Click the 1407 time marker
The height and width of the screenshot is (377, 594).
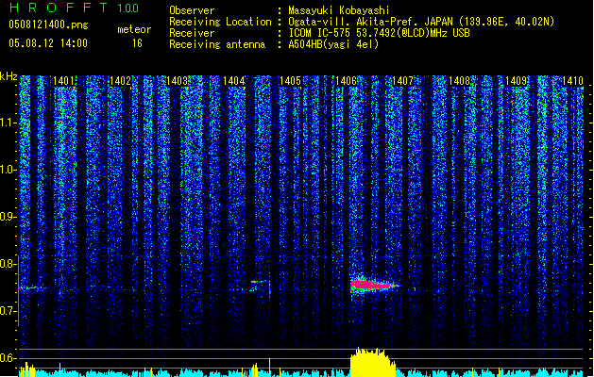click(x=402, y=81)
